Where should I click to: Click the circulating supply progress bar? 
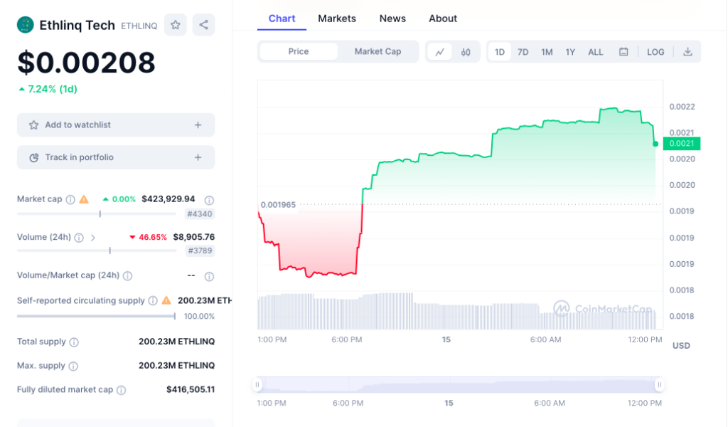pyautogui.click(x=95, y=315)
